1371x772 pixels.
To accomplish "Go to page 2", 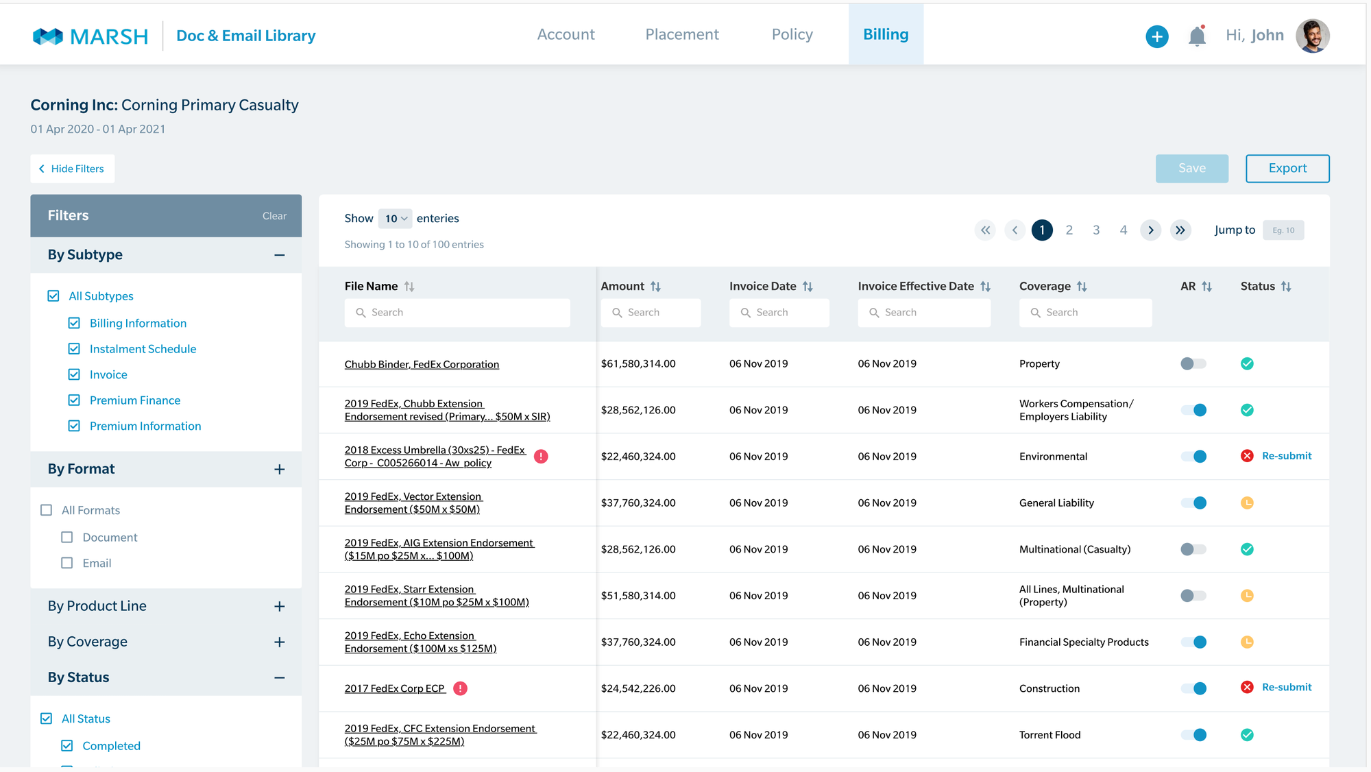I will [1069, 230].
